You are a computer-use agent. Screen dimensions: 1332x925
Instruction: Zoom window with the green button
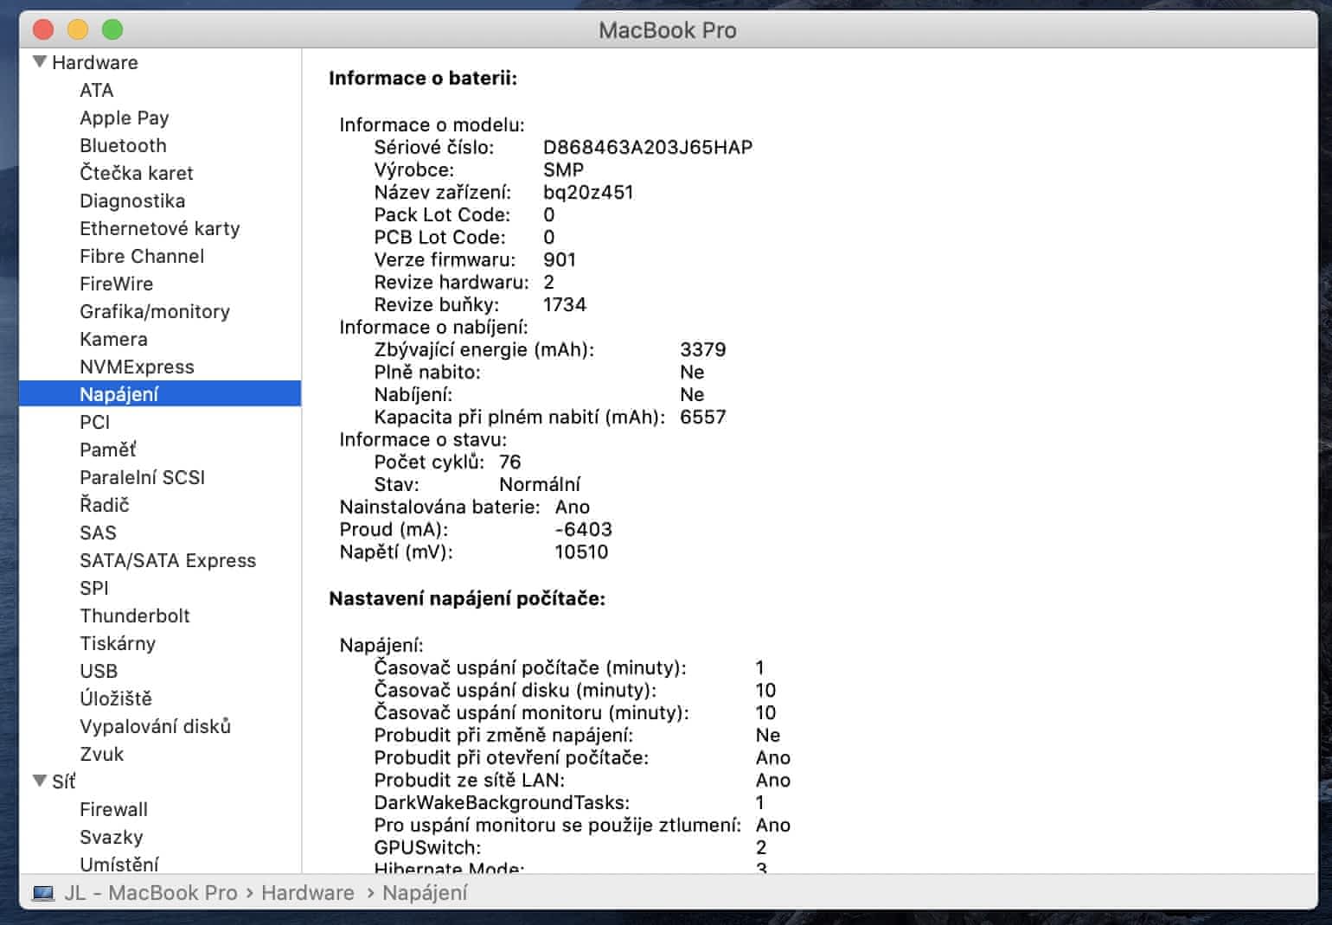[x=112, y=30]
